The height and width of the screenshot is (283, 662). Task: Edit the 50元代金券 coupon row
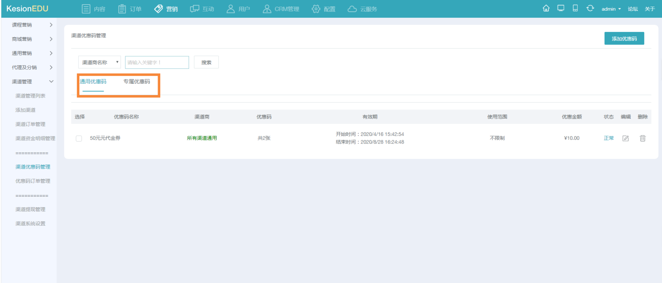(625, 138)
